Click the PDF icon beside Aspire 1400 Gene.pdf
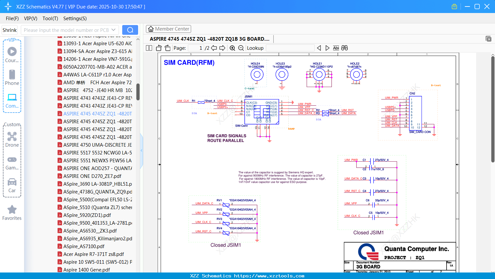This screenshot has width=495, height=279. 60,270
